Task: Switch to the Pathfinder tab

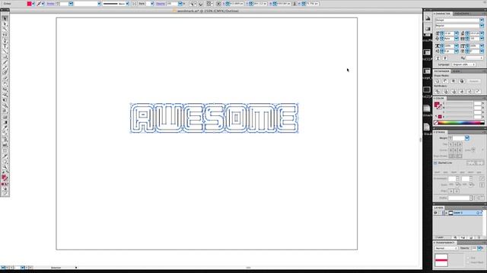Action: click(x=441, y=71)
